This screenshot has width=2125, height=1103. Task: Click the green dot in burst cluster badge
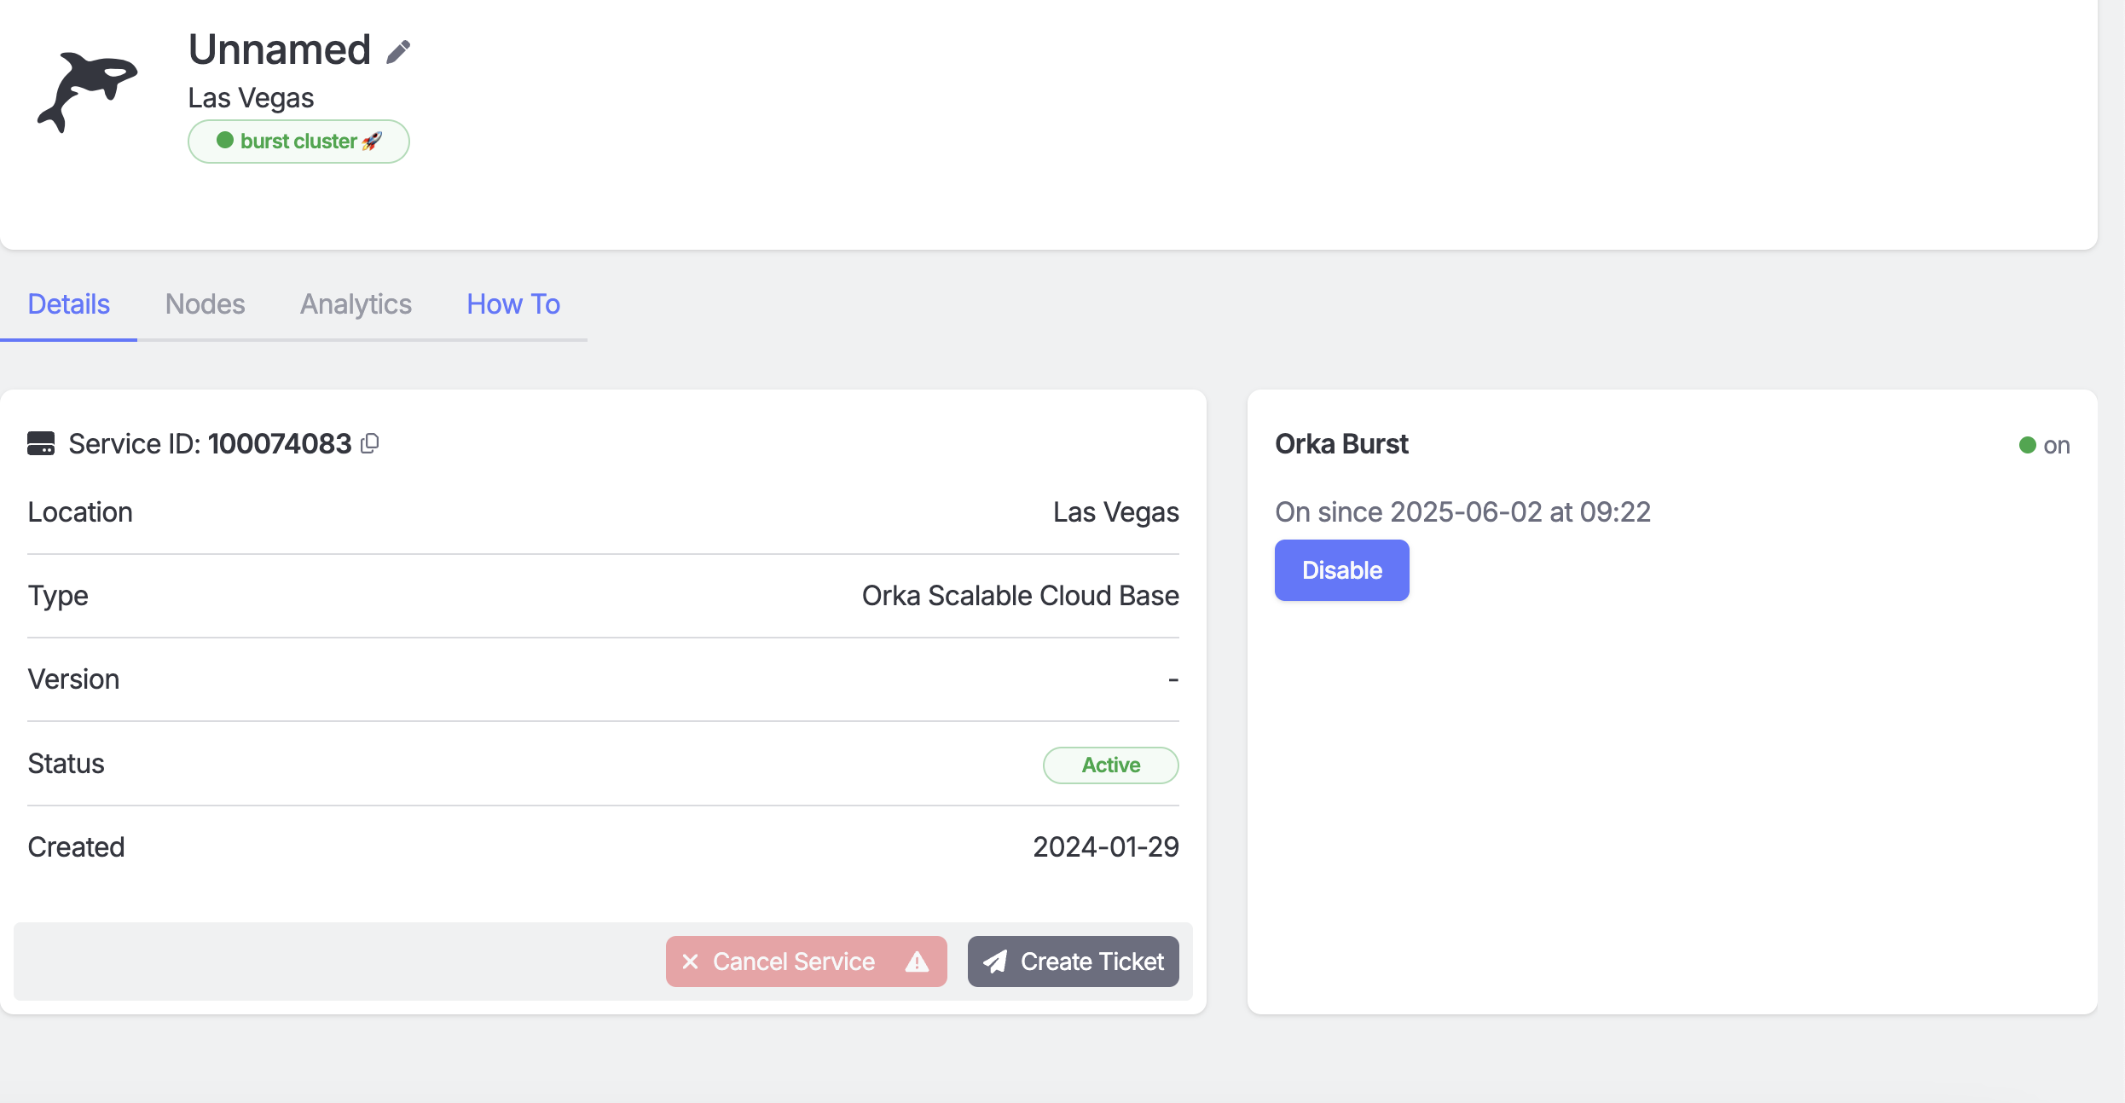pos(224,141)
